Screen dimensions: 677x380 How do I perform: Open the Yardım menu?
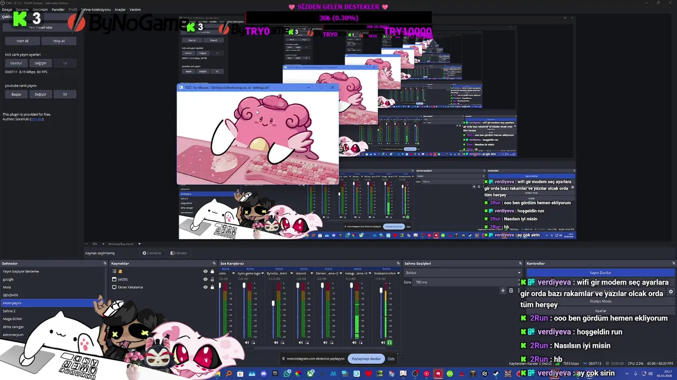coord(135,9)
